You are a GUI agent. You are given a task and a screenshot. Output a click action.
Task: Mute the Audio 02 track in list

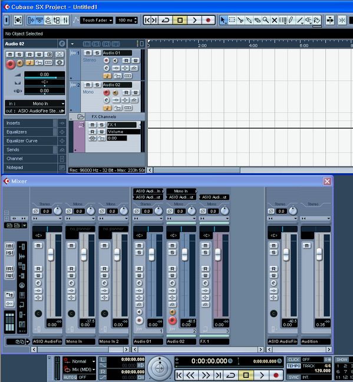pyautogui.click(x=88, y=85)
